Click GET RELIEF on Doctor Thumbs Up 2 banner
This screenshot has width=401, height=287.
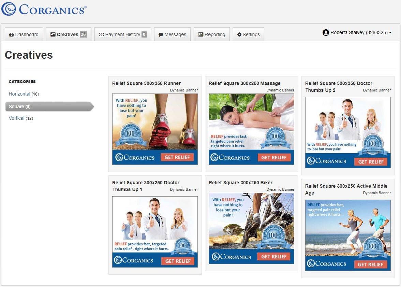[x=371, y=161]
